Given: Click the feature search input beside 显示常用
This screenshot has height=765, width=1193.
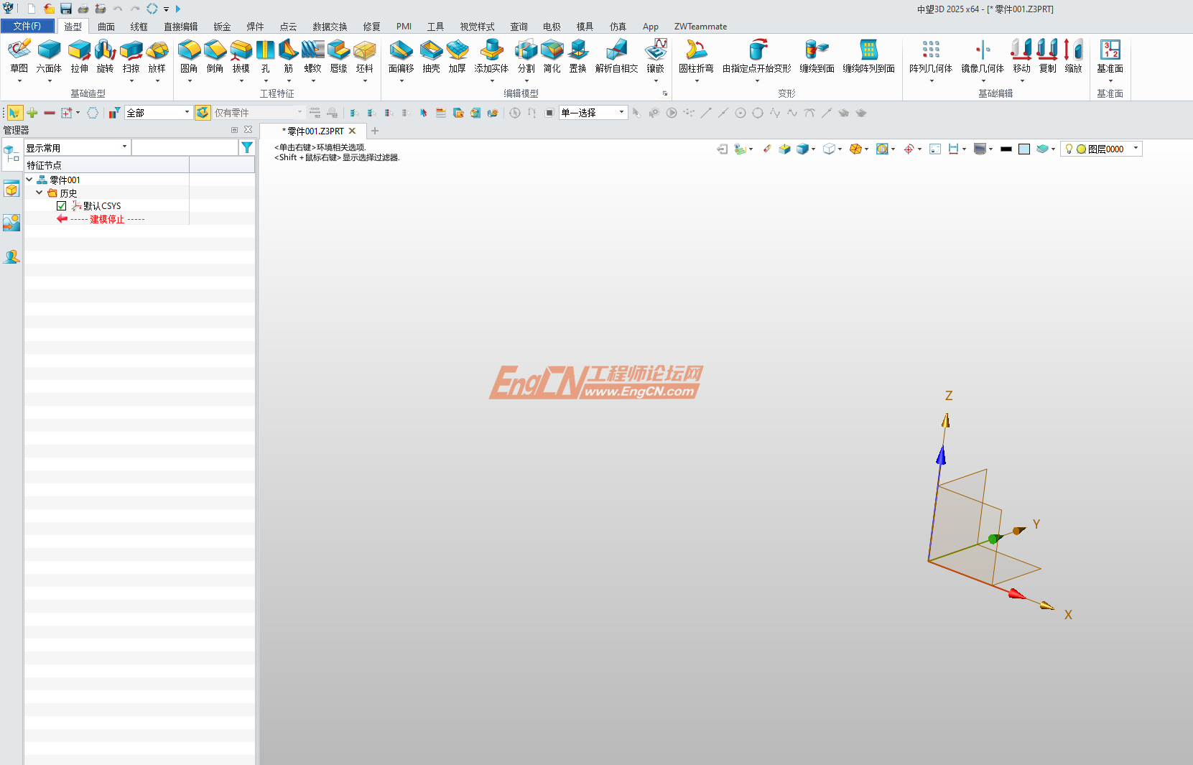Looking at the screenshot, I should (185, 147).
